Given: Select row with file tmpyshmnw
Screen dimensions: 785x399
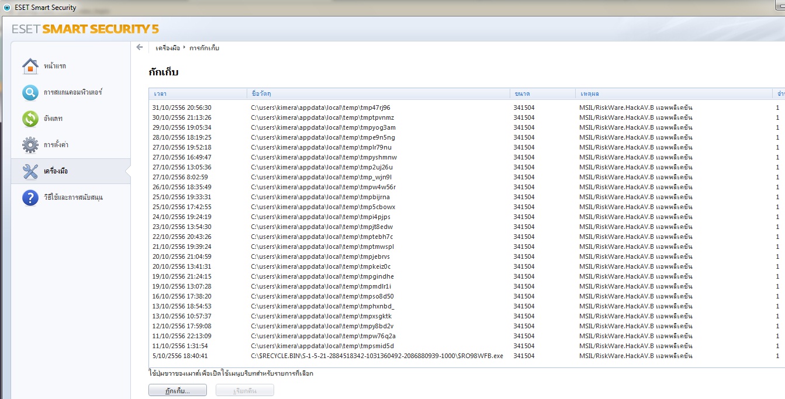Looking at the screenshot, I should pyautogui.click(x=466, y=157).
